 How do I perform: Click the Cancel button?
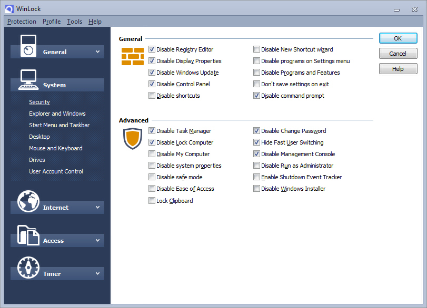[398, 54]
